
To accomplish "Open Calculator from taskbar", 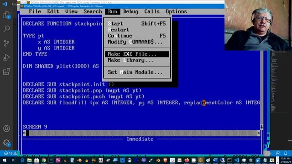I will (72, 160).
